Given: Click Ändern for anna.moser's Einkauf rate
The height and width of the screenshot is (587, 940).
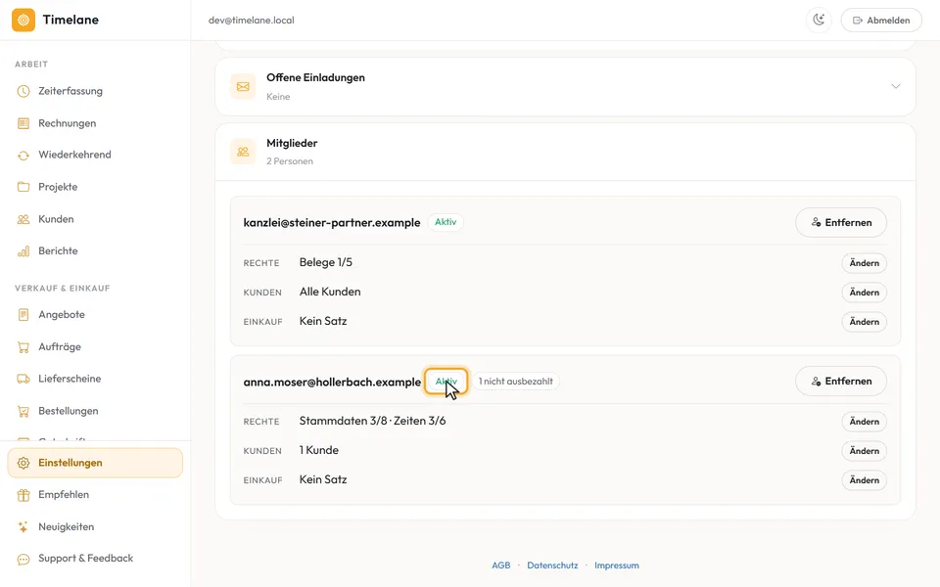Looking at the screenshot, I should point(864,480).
